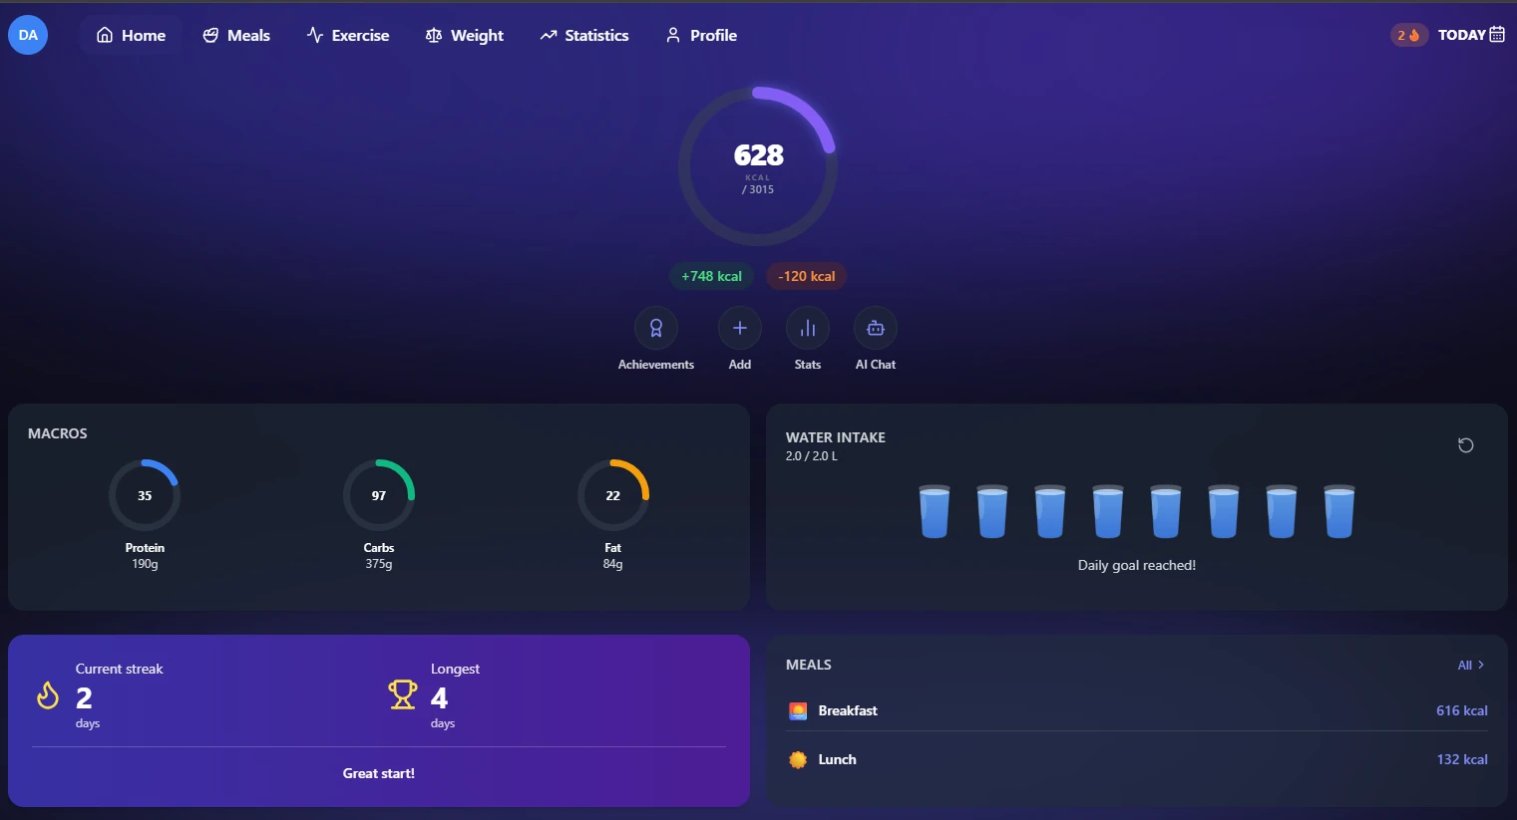Click the +748 kcal intake badge
The image size is (1517, 820).
[x=711, y=276]
